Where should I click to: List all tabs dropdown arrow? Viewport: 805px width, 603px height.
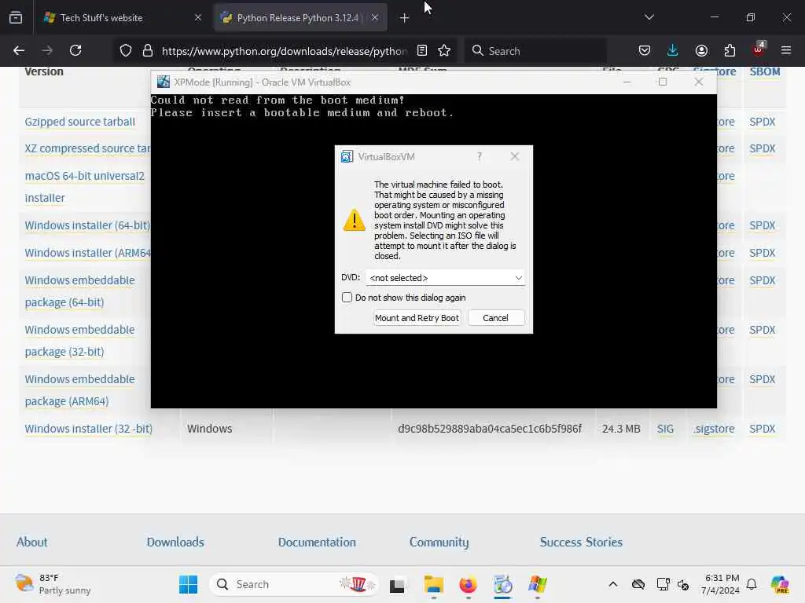point(649,17)
